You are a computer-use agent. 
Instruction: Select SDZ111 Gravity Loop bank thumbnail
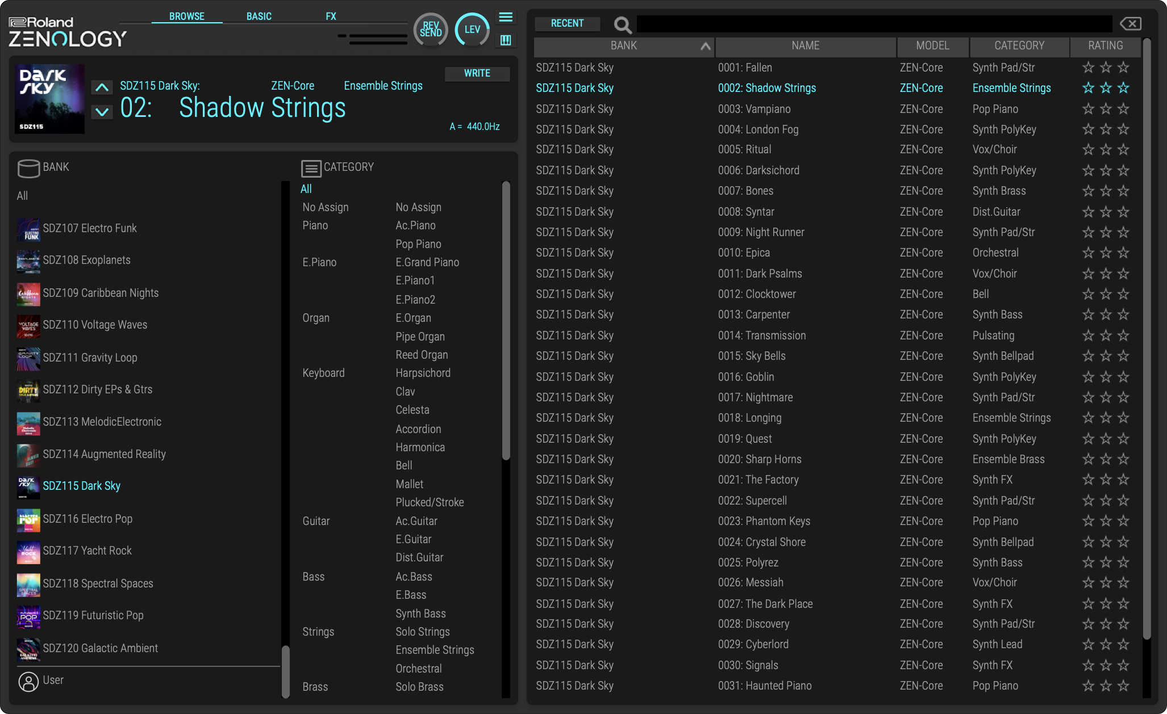coord(28,359)
